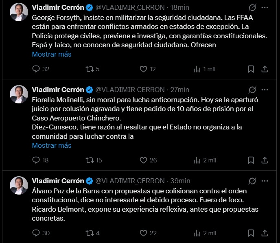Viewport: 280px width, 243px height.
Task: Open the avatar on the 39min tweet
Action: pyautogui.click(x=19, y=184)
